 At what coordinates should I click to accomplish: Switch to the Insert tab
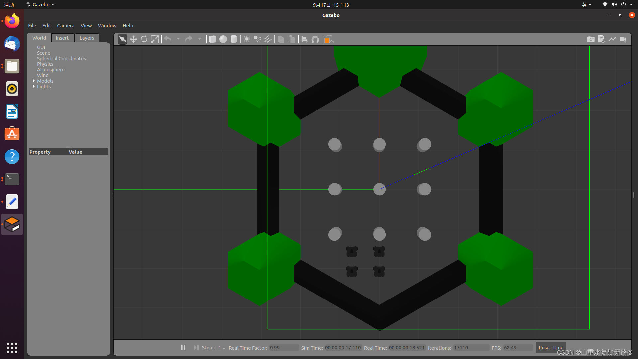pyautogui.click(x=62, y=38)
